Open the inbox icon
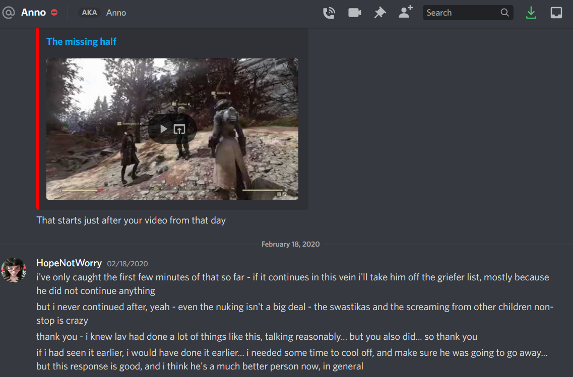 556,13
